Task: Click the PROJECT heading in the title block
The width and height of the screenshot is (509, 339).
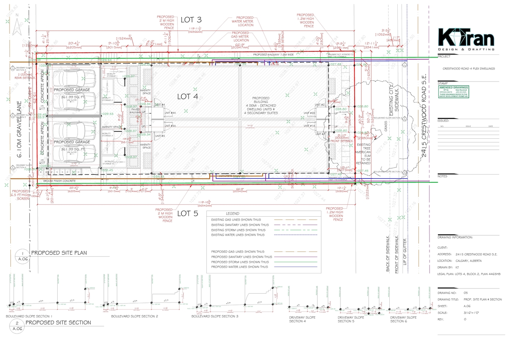Action: click(444, 56)
